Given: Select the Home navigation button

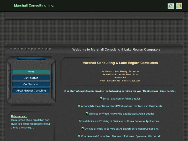Looking at the screenshot, I should pyautogui.click(x=31, y=72).
